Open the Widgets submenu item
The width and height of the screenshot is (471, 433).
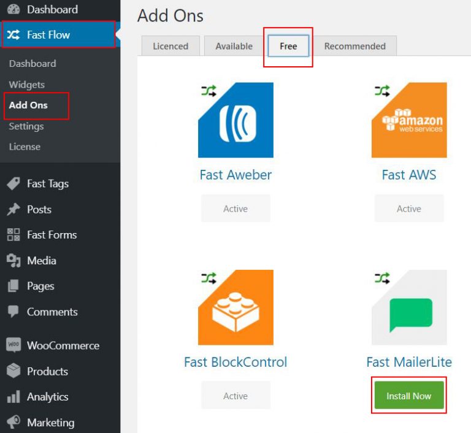tap(27, 85)
